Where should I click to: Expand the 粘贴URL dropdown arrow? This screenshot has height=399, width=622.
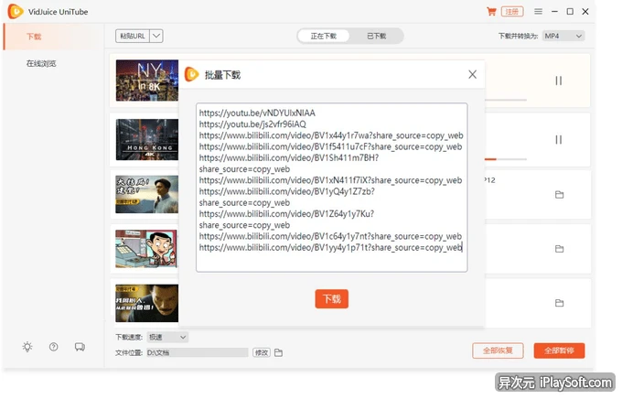tap(156, 36)
